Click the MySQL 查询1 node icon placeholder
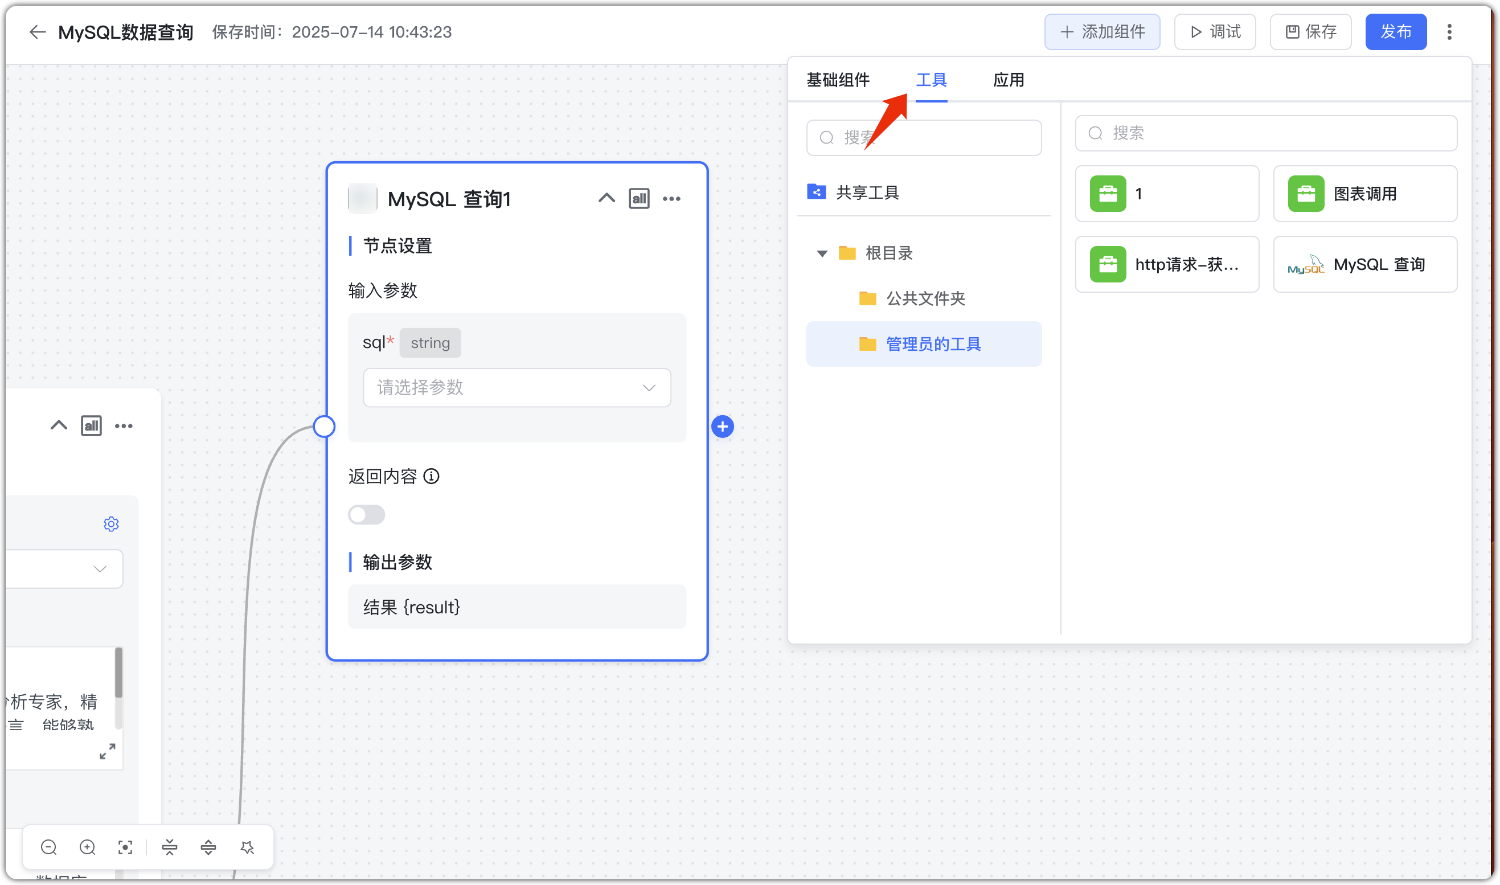Viewport: 1500px width, 885px height. (363, 199)
